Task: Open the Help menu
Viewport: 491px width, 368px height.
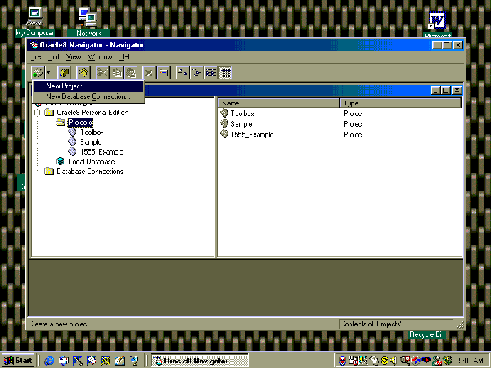Action: [127, 57]
